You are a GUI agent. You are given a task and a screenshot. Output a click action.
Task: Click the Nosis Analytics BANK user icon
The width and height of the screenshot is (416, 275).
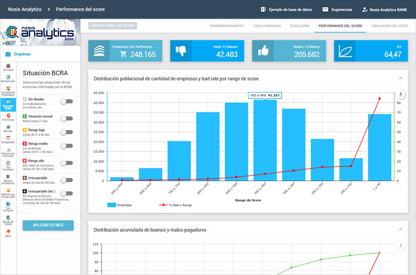[365, 10]
